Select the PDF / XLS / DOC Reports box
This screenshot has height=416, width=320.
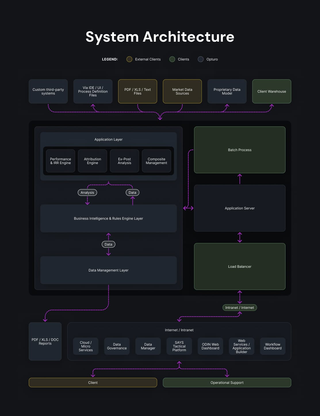[45, 342]
